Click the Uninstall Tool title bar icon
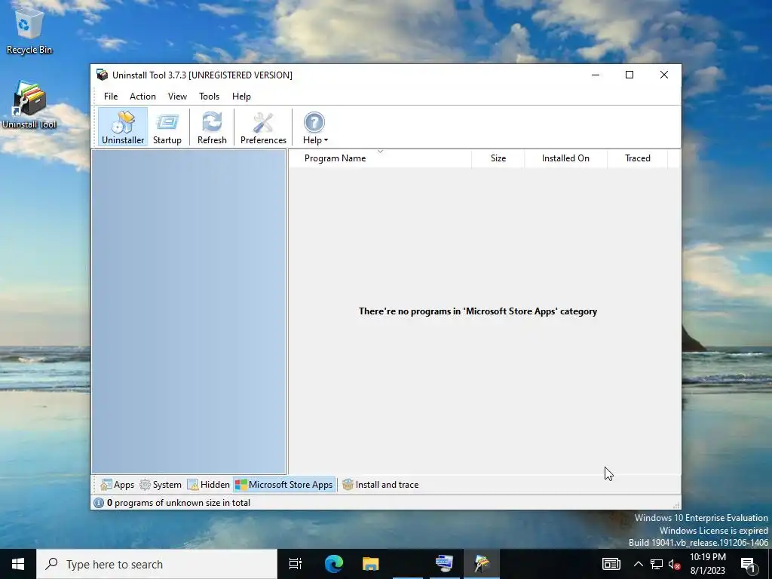The height and width of the screenshot is (579, 772). 103,75
